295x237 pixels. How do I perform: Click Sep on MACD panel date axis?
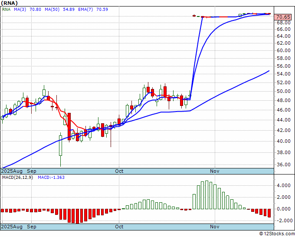pos(31,227)
